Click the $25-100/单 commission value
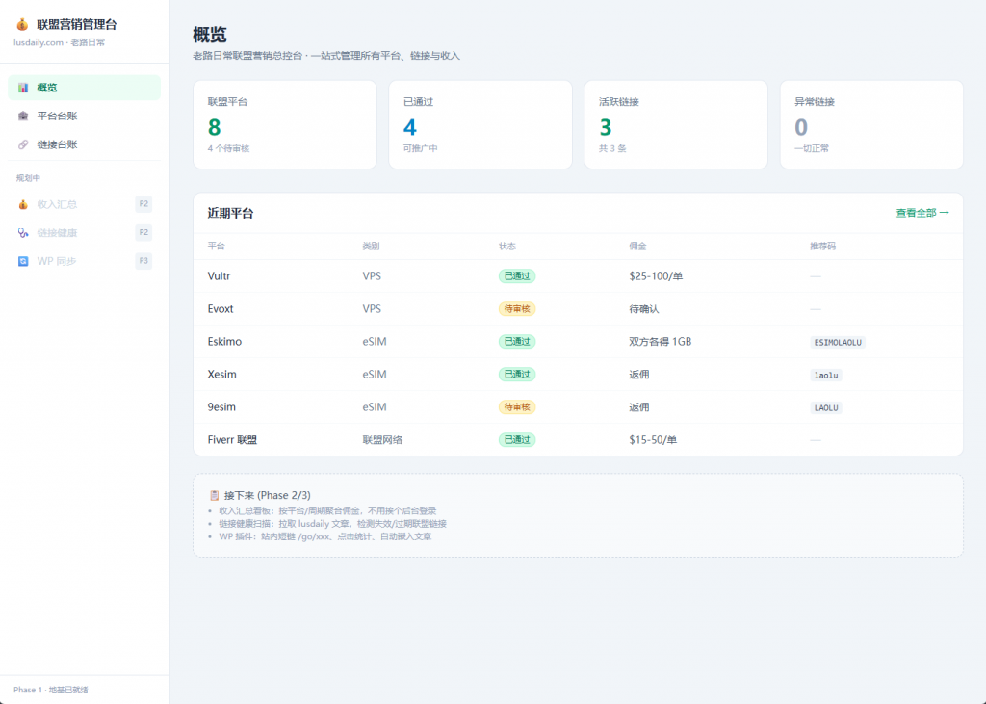 tap(655, 276)
